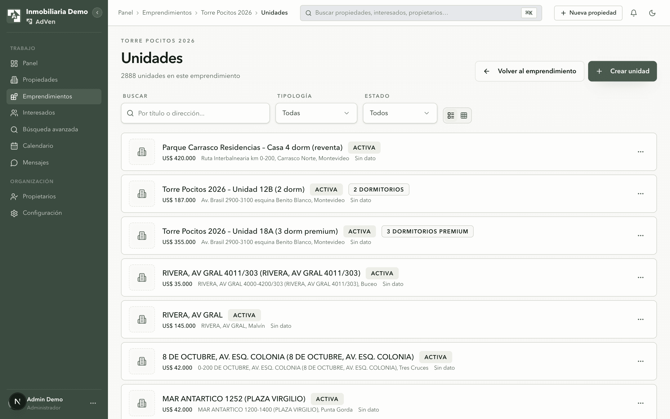670x419 pixels.
Task: Open Admin Demo user options menu
Action: [93, 403]
